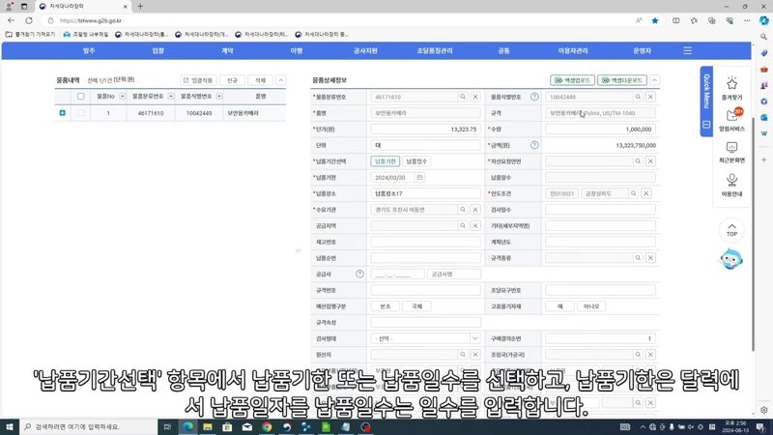The height and width of the screenshot is (435, 773).
Task: Go to TOP of page
Action: [731, 230]
